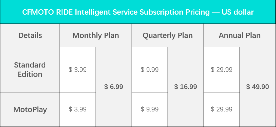
Task: Click the MotoPlay annual price $29.99
Action: (x=222, y=109)
